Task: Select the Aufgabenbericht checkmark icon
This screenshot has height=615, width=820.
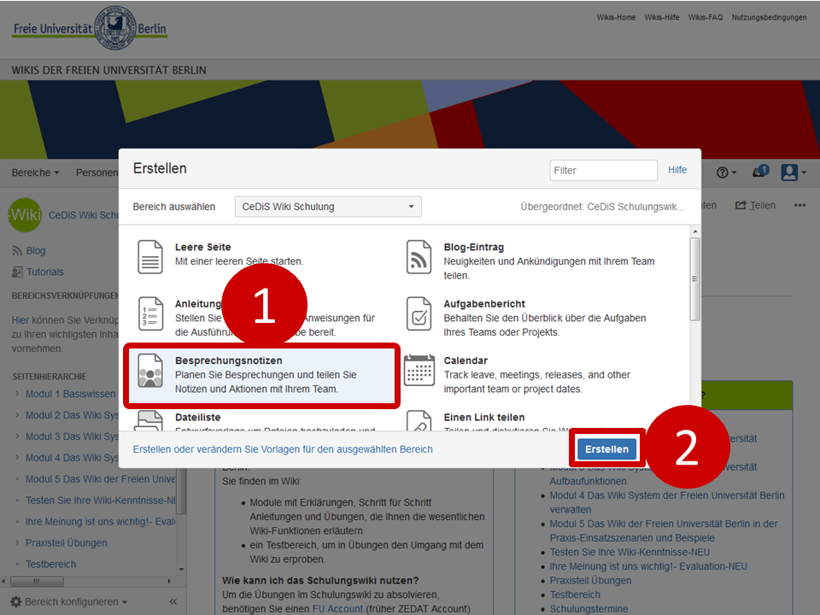Action: tap(419, 313)
